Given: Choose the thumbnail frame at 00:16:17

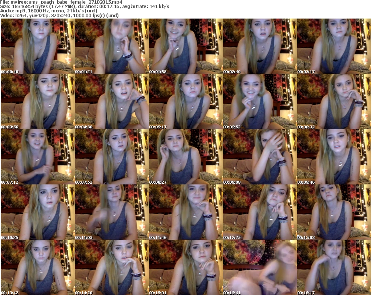Looking at the screenshot, I should [334, 267].
